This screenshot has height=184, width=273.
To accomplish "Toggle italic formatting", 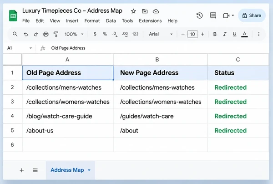I will pyautogui.click(x=225, y=34).
